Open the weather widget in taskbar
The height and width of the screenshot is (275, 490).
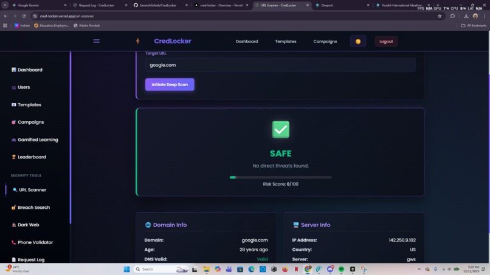17,269
